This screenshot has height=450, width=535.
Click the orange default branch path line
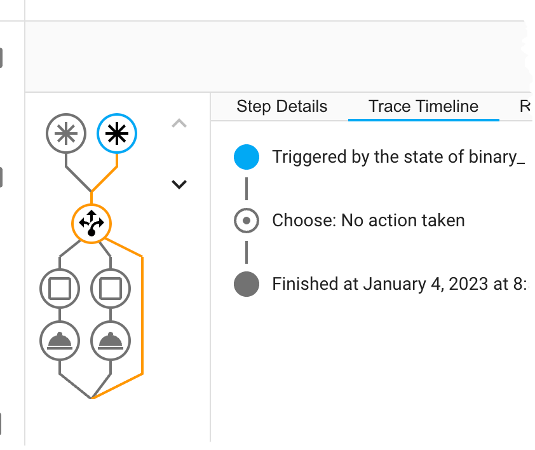[142, 318]
